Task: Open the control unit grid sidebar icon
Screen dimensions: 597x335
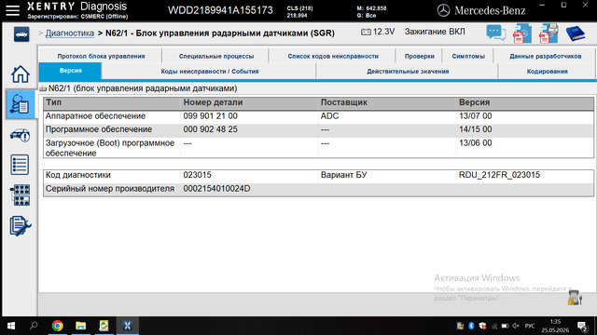Action: (20, 194)
